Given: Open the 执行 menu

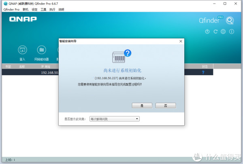Looking at the screenshot, I should (x=52, y=9).
